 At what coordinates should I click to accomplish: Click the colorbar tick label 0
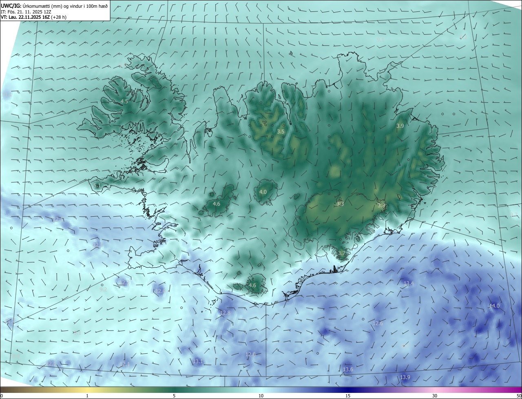2,396
